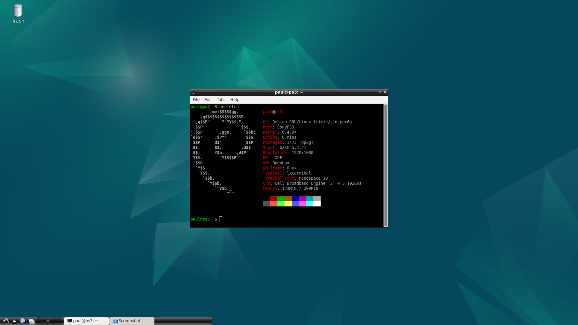Click the 'OS: Debian GNU/Linux trixie/sid ppc64' line
578x325 pixels.
[x=307, y=122]
